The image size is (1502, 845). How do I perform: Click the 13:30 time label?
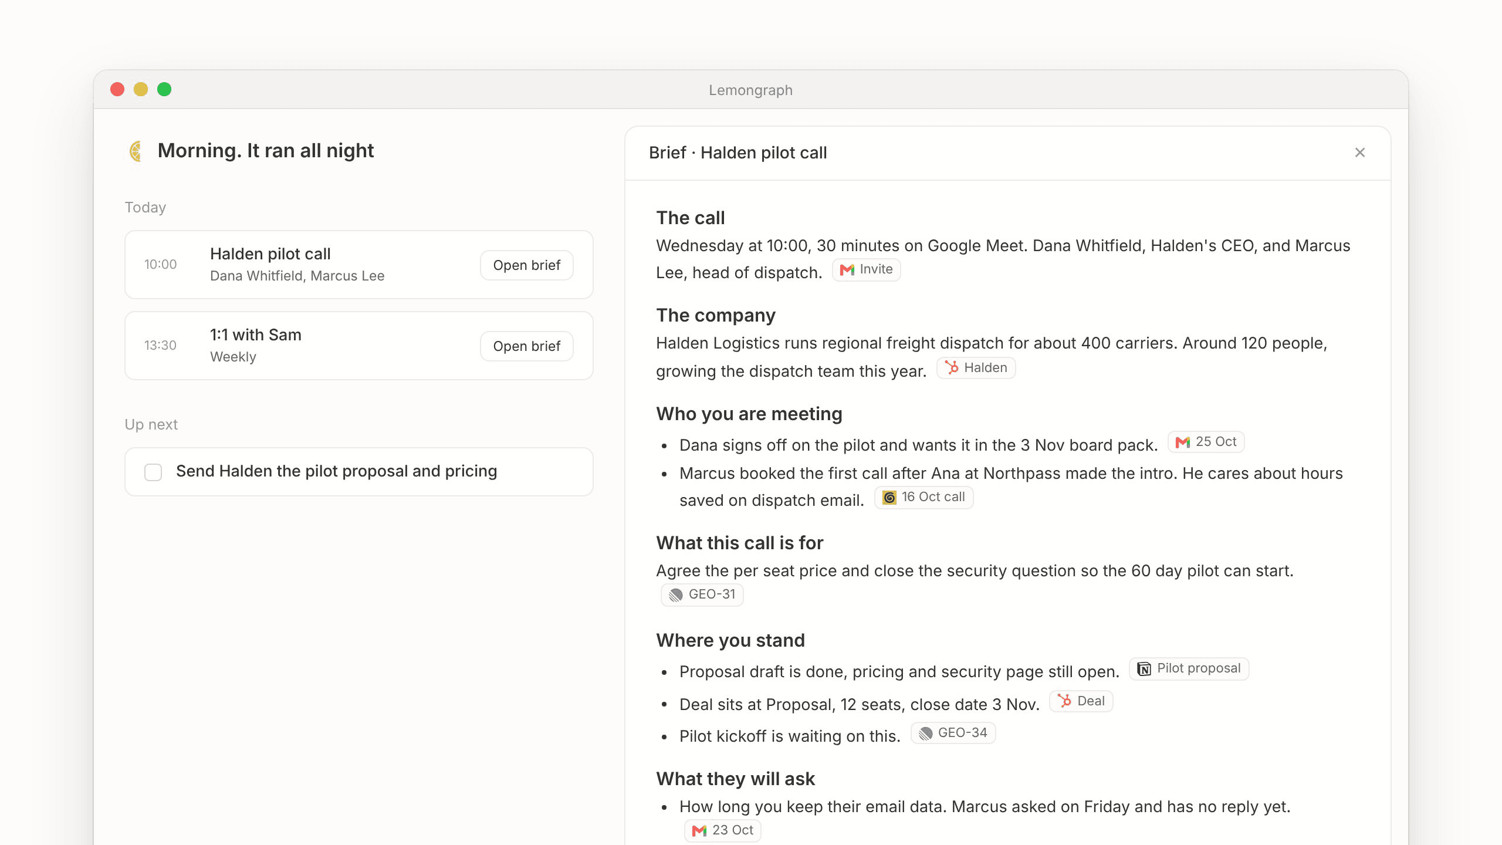(160, 346)
